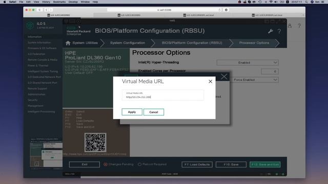Open Remote Support sidebar item
Image resolution: width=328 pixels, height=184 pixels.
(x=37, y=88)
